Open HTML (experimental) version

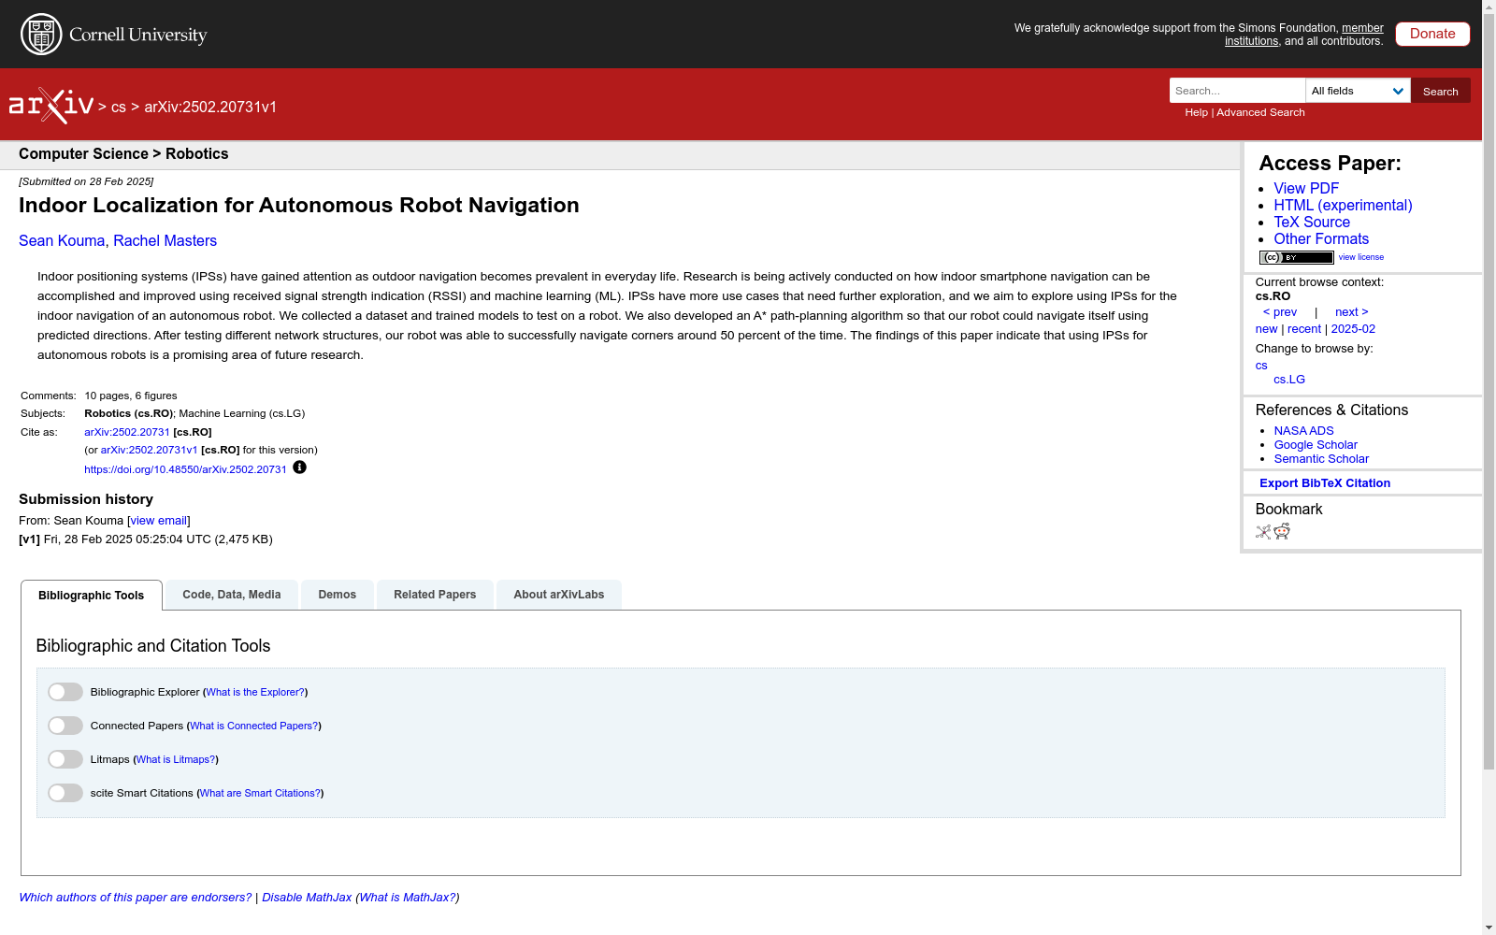tap(1343, 205)
